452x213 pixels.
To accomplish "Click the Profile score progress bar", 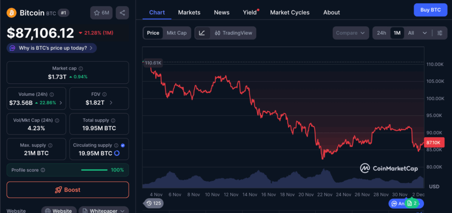I will tap(94, 170).
